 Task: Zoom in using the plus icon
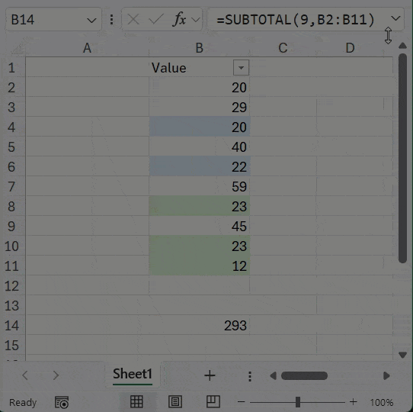click(x=354, y=402)
